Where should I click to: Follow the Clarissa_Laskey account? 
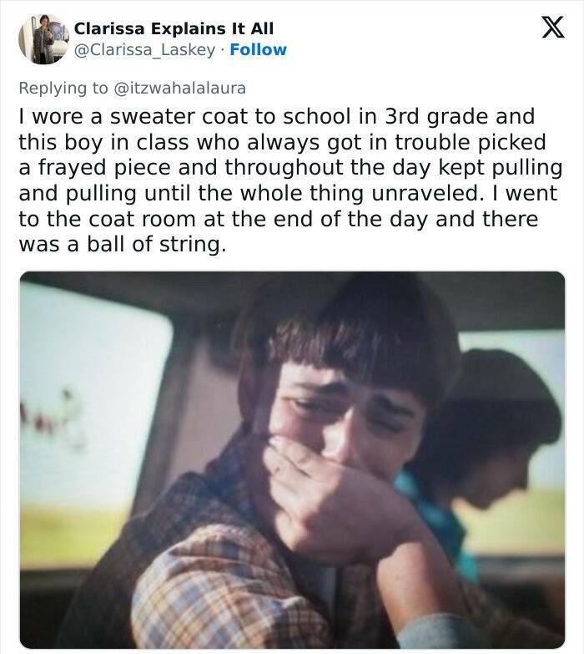[259, 49]
